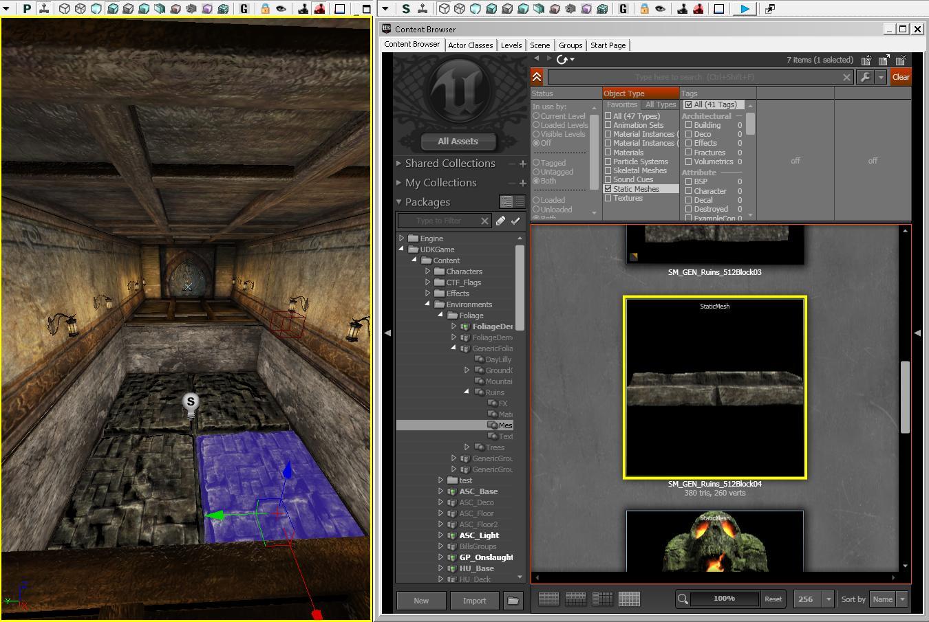Expand the Engine package folder

pos(402,238)
